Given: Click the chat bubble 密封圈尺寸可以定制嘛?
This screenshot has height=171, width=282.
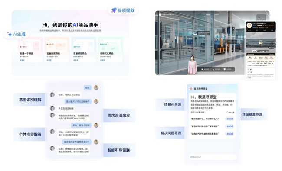Looking at the screenshot, I should 78,101.
